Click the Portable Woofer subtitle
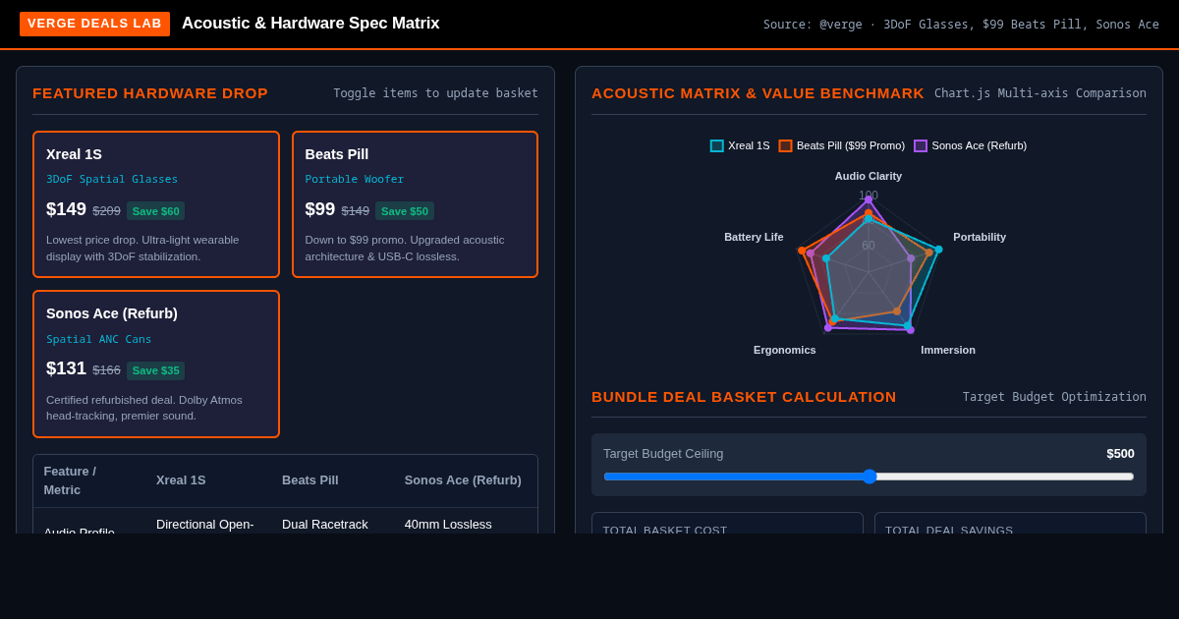 pyautogui.click(x=355, y=179)
